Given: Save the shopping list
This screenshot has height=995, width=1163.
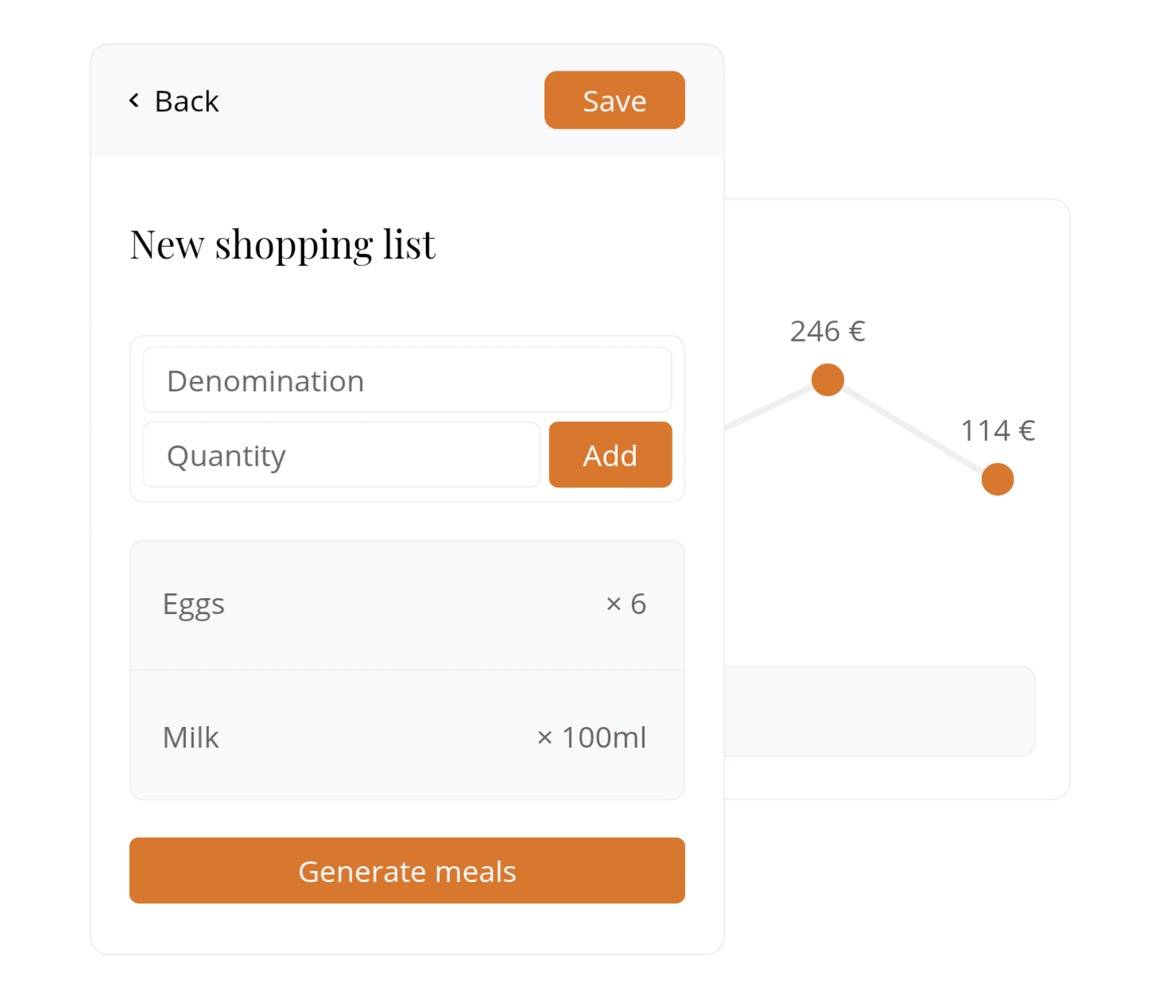Looking at the screenshot, I should (x=614, y=100).
